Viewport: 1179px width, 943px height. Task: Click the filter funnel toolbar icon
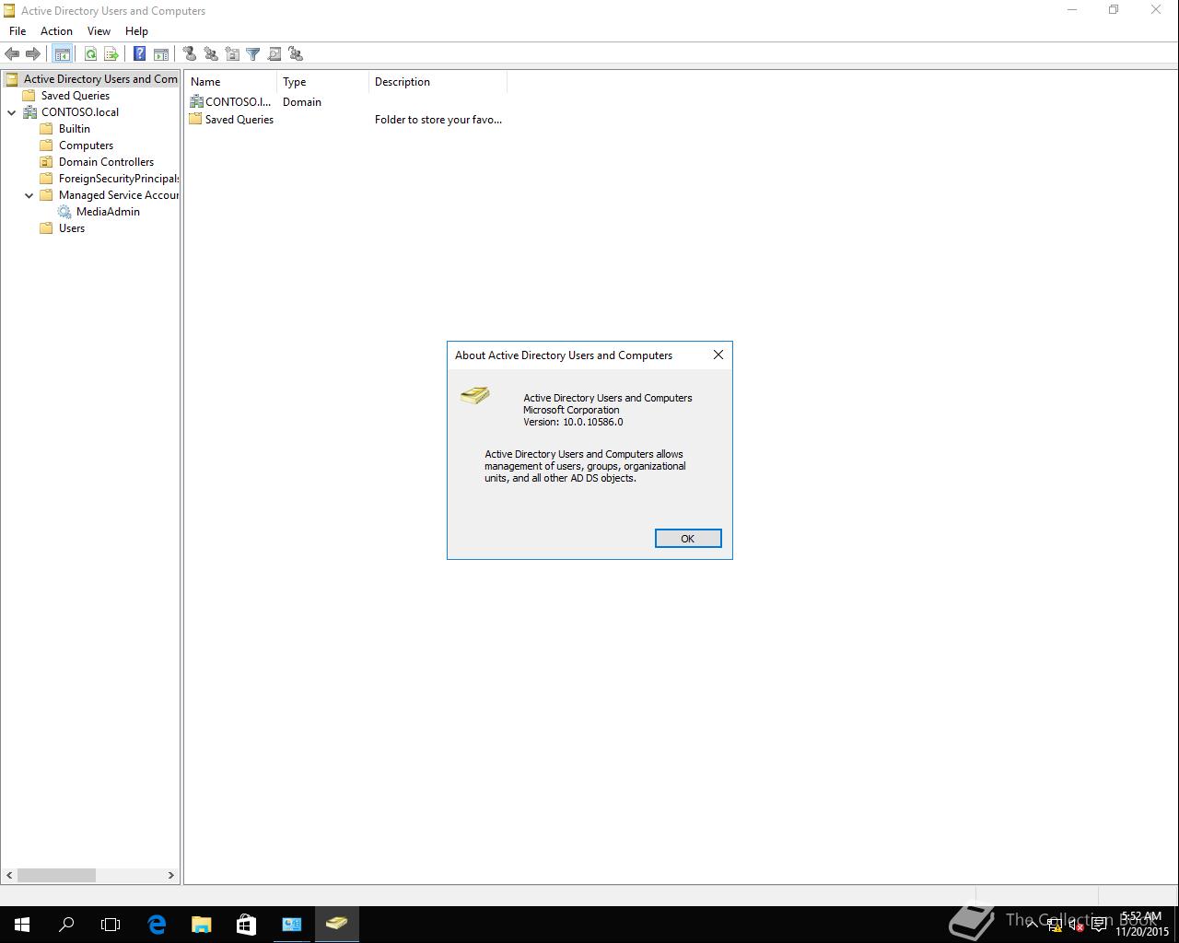[253, 54]
